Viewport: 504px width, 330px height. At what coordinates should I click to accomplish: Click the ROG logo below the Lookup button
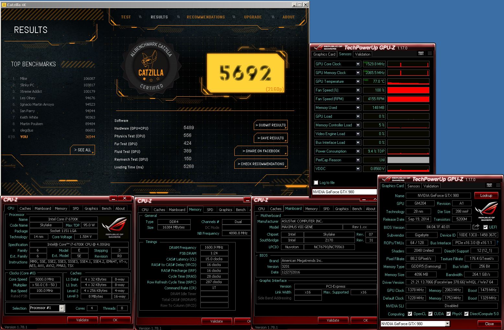(x=486, y=211)
